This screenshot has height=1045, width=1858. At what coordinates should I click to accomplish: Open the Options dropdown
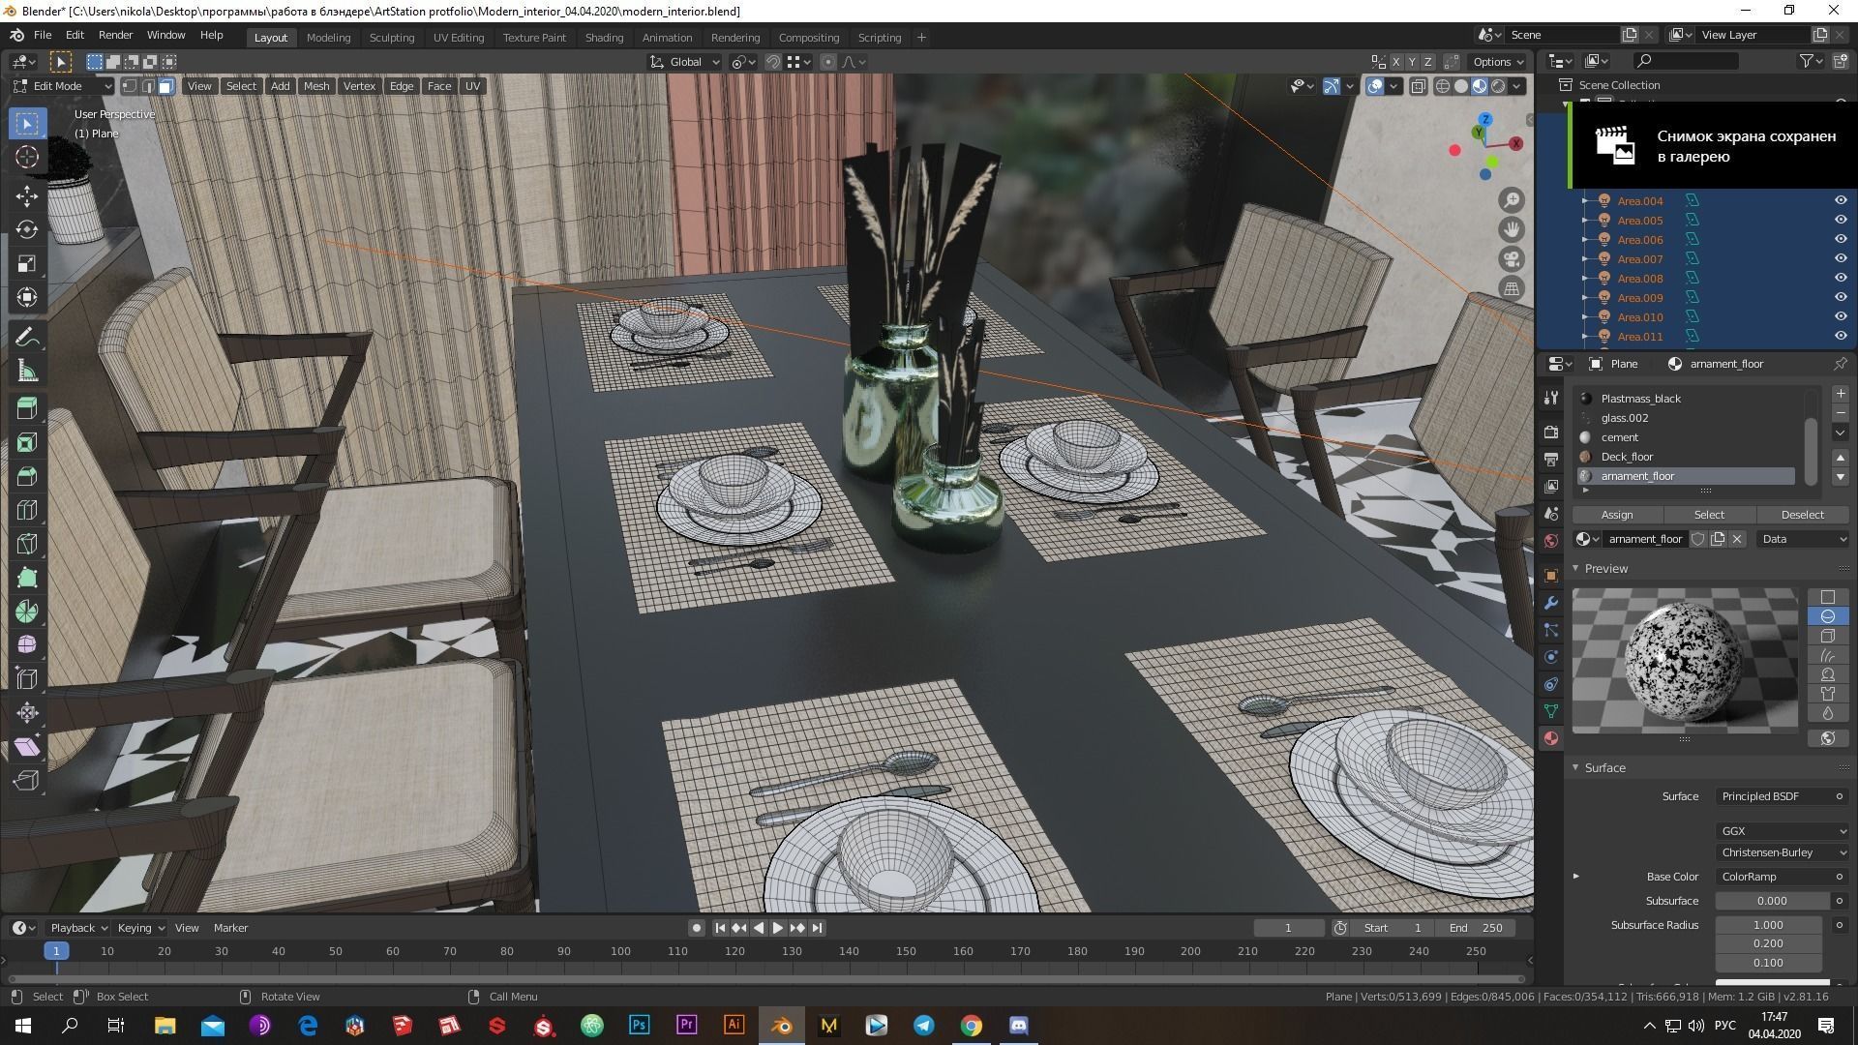1498,62
